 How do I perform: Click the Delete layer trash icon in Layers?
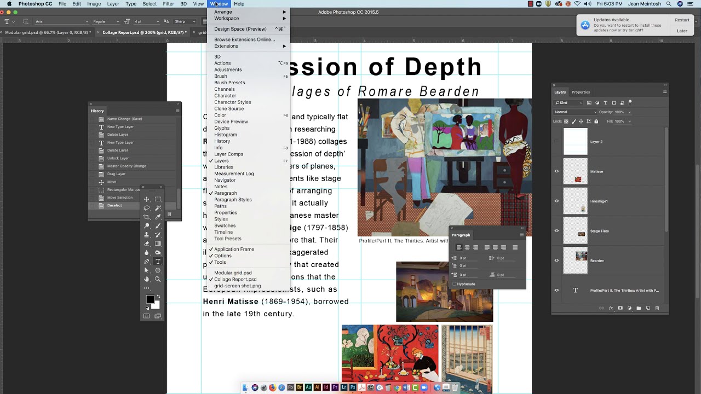(x=657, y=308)
